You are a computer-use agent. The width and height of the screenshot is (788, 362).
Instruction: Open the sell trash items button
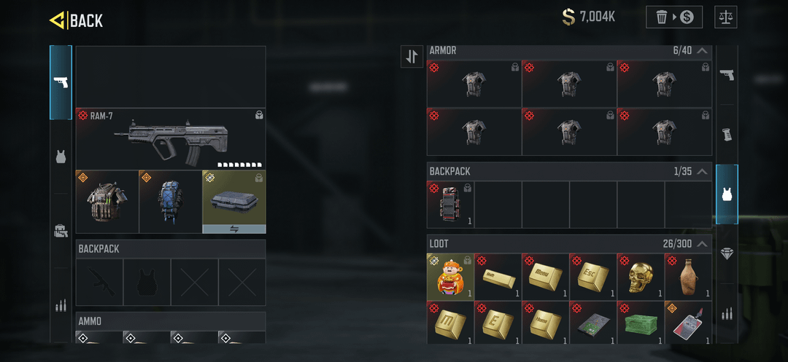674,17
